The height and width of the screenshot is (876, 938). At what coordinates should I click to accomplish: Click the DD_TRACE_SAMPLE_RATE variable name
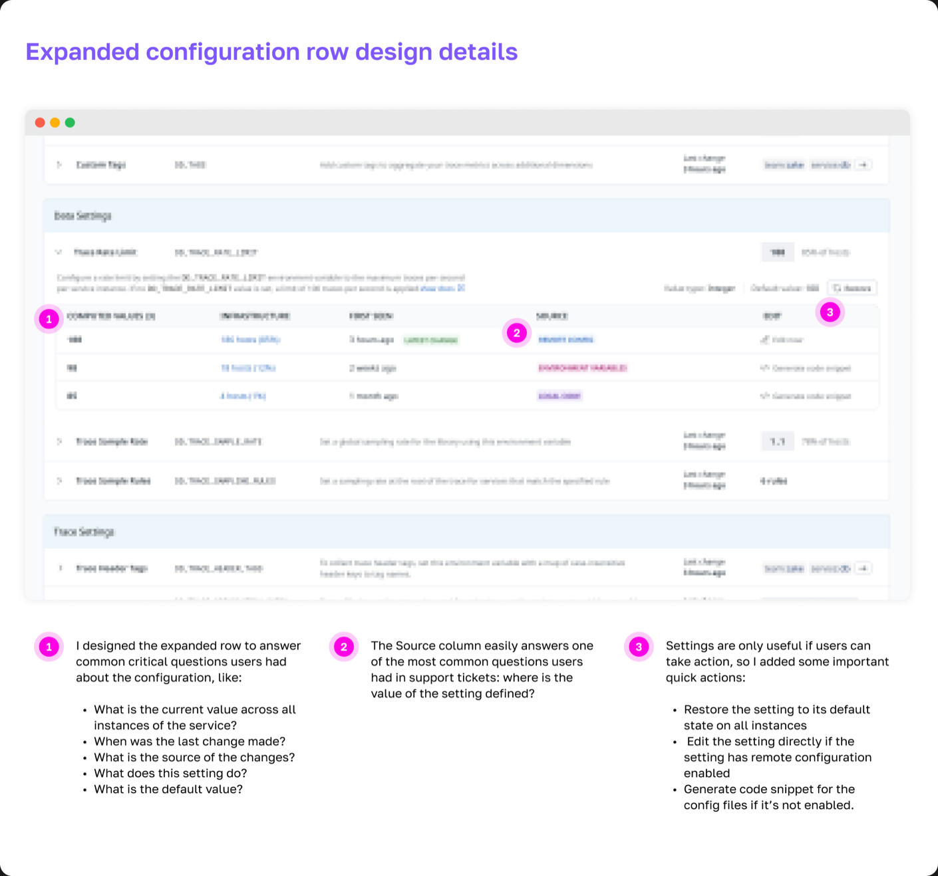[218, 441]
